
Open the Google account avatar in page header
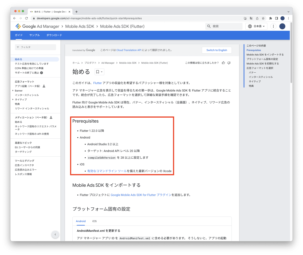(282, 26)
